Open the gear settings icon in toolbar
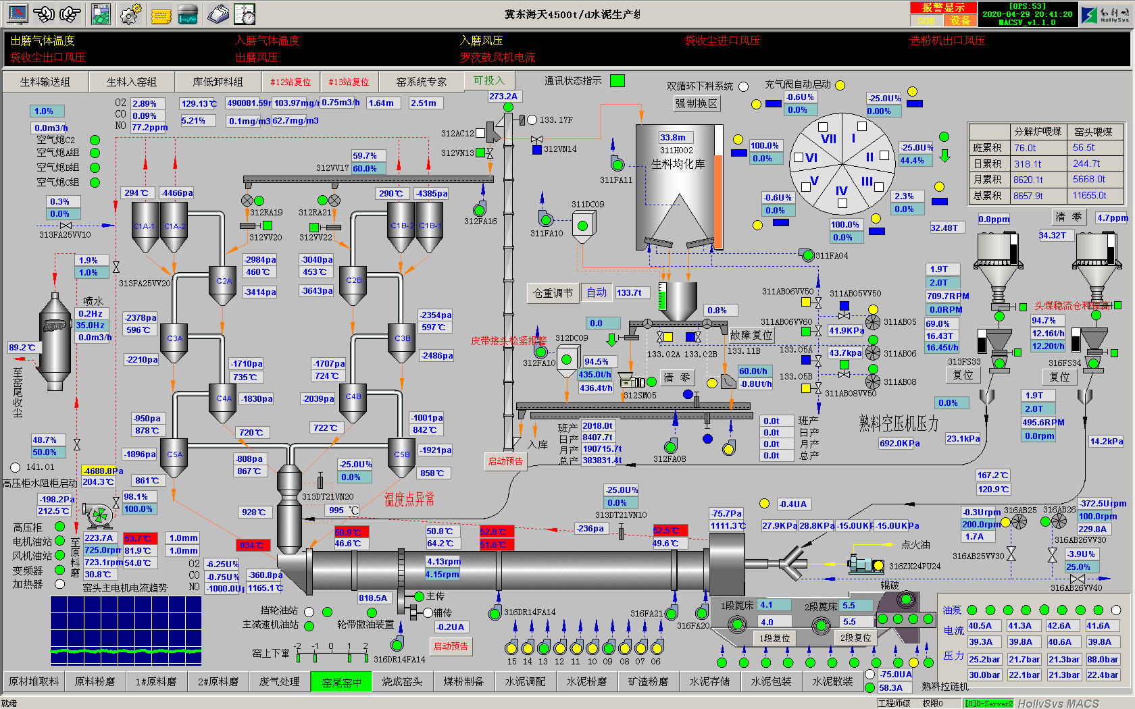The image size is (1135, 709). point(130,14)
